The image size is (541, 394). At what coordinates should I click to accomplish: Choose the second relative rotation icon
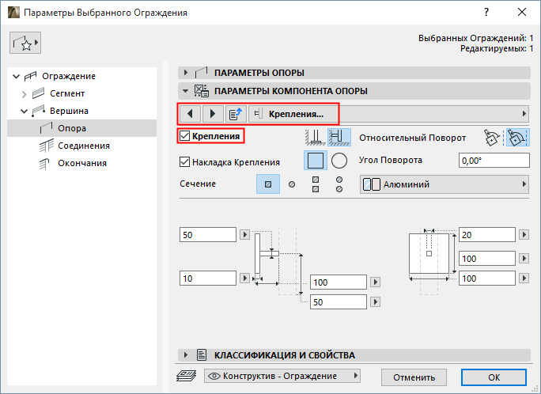coord(517,138)
